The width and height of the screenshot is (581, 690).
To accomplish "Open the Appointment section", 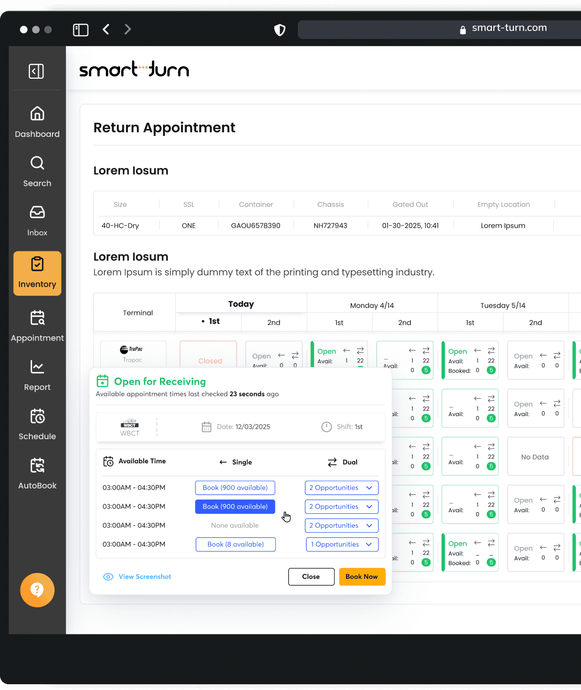I will (37, 326).
